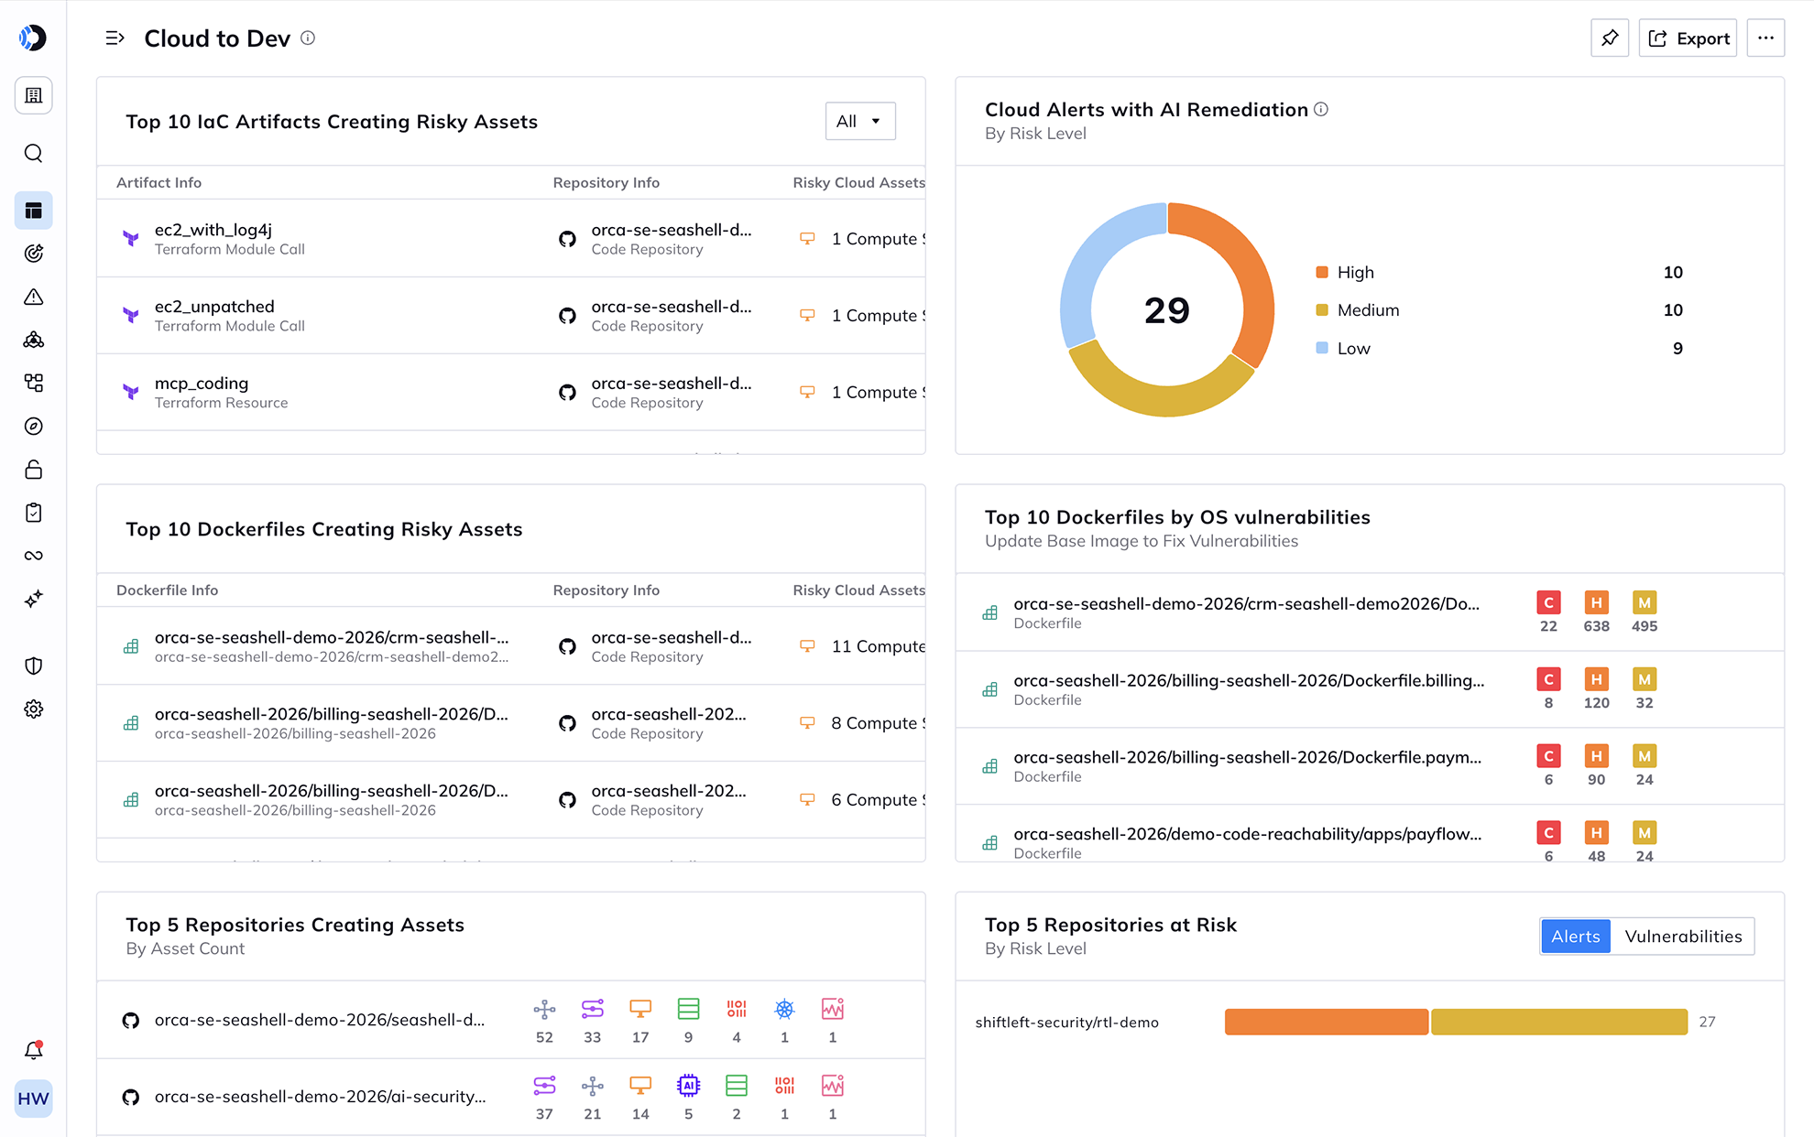Click the donut chart center total 29
The image size is (1814, 1137).
1166,310
